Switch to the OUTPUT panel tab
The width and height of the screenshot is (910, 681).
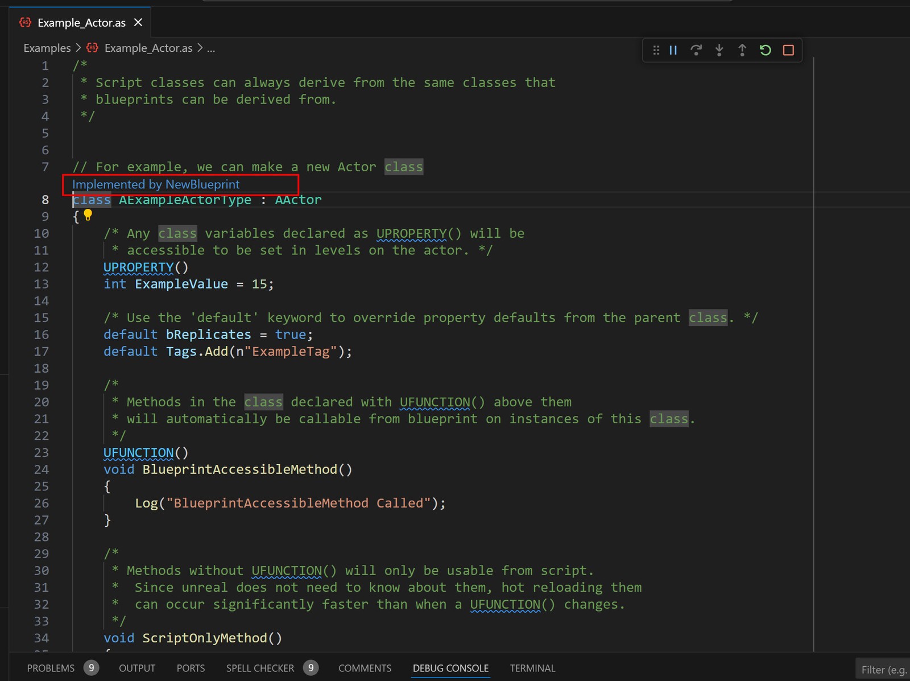137,668
